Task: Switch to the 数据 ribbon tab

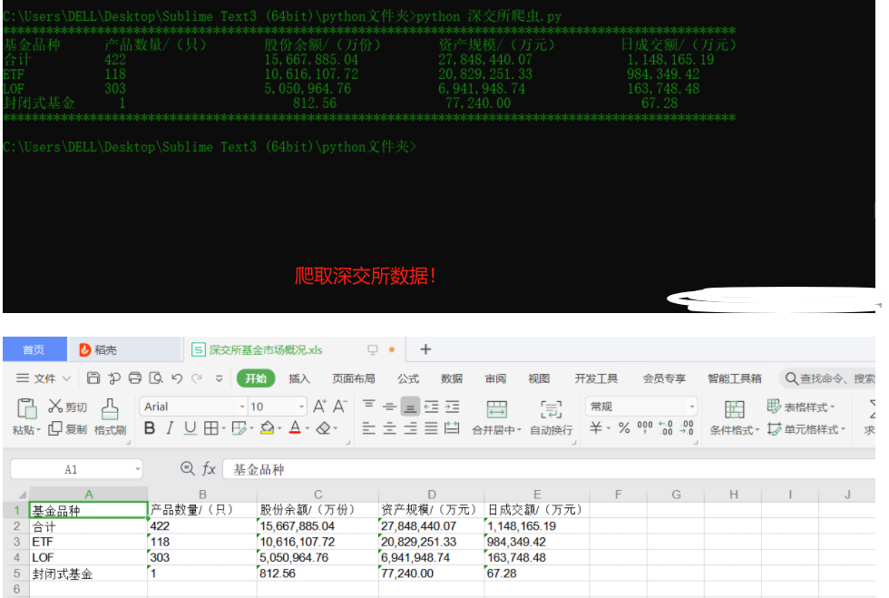Action: pos(452,378)
